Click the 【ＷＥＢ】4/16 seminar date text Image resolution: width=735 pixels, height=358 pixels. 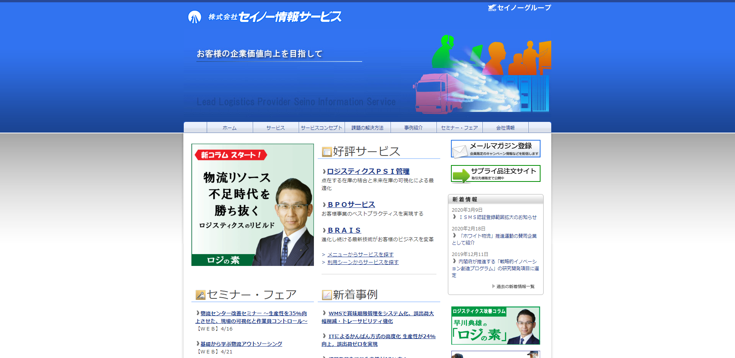tap(214, 329)
